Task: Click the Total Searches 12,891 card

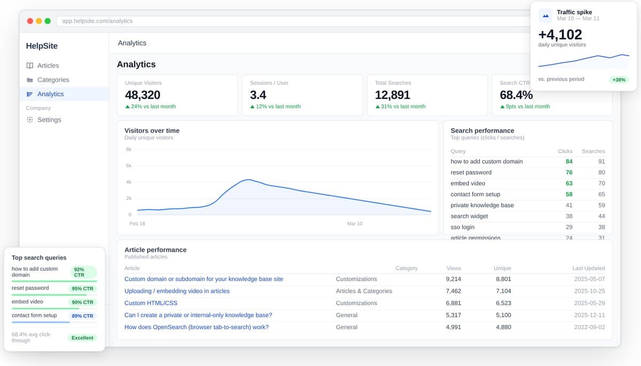Action: click(x=427, y=95)
